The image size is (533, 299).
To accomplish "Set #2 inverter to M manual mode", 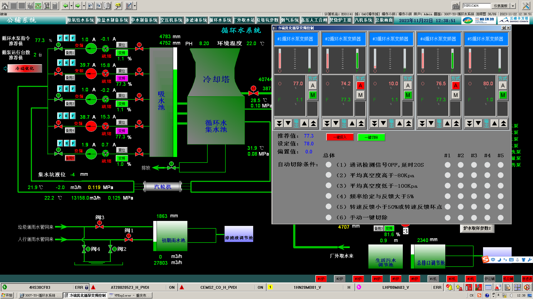I will pyautogui.click(x=360, y=95).
